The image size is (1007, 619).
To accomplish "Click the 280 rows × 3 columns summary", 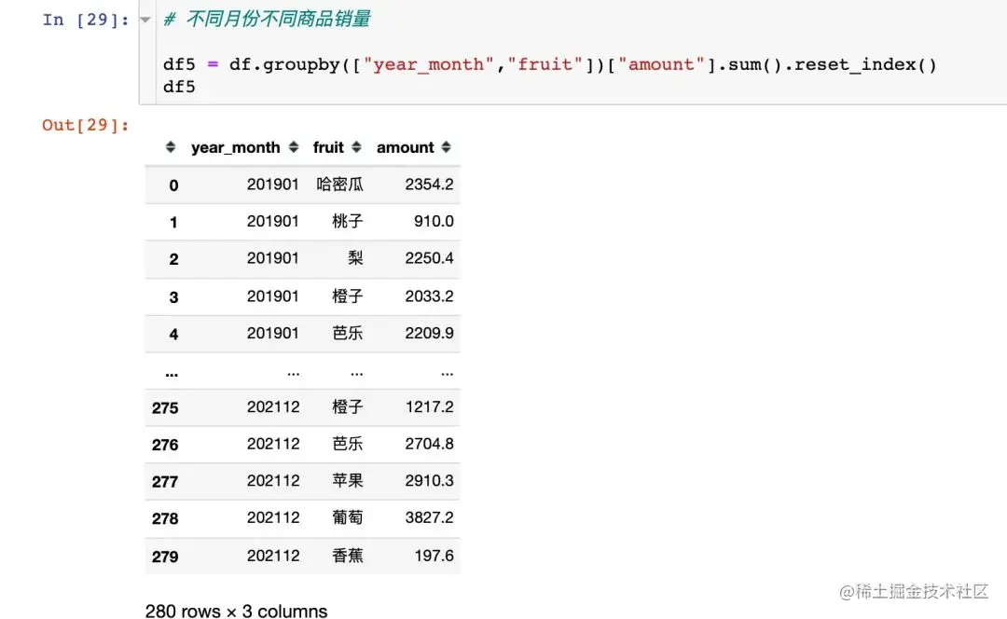I will coord(236,611).
